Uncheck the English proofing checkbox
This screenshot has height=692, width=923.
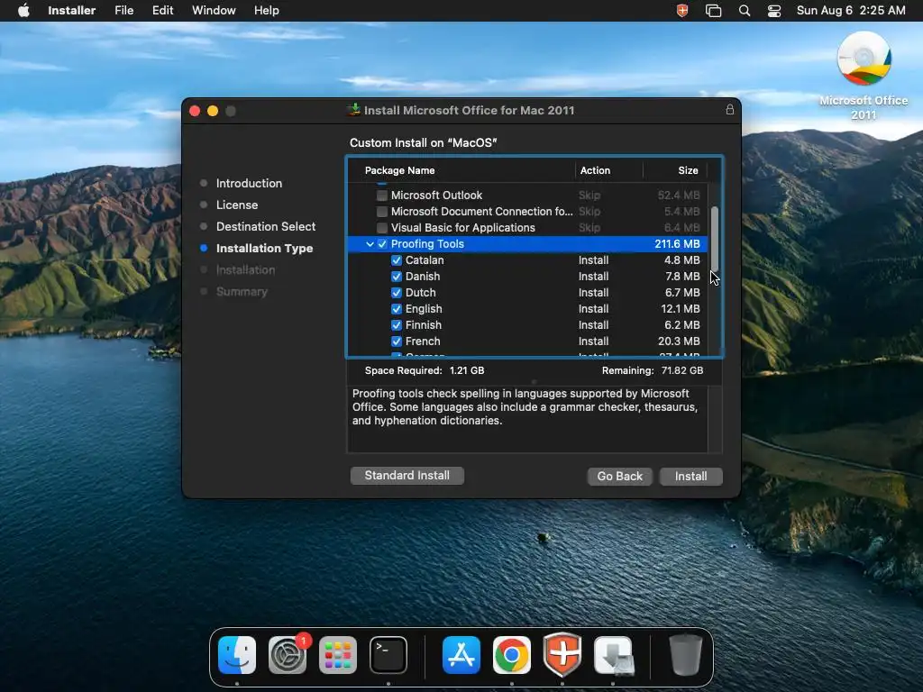click(397, 309)
